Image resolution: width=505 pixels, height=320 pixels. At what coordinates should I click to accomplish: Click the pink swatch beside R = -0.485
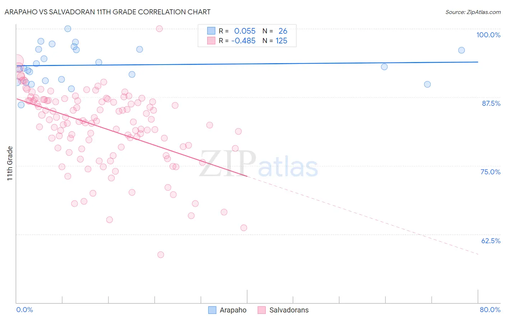(x=211, y=41)
